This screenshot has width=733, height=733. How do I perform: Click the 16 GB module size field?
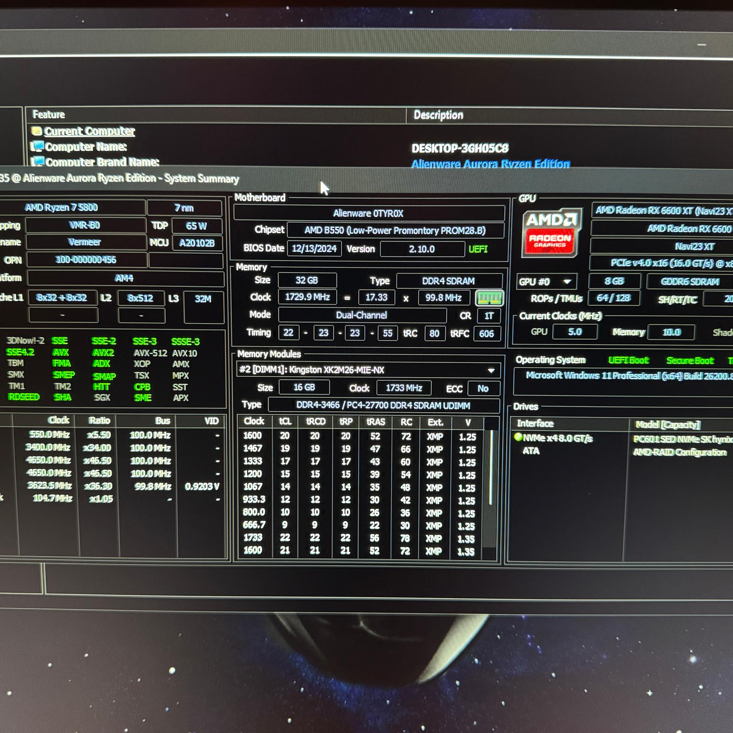click(x=304, y=387)
